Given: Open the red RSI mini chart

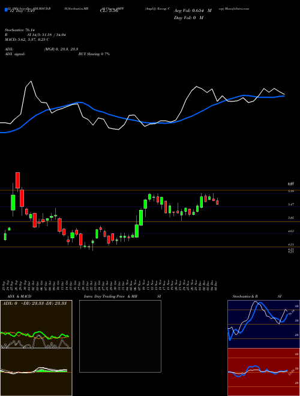Looking at the screenshot, I should pyautogui.click(x=263, y=372).
